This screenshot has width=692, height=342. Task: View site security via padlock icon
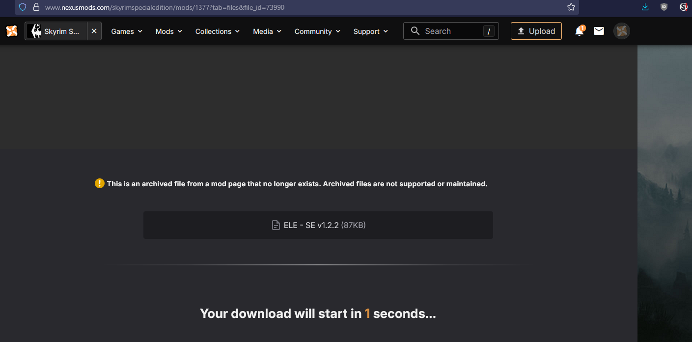pos(36,7)
